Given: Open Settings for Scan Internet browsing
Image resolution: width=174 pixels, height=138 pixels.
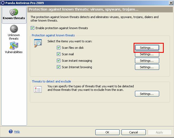Looking at the screenshot, I should [147, 67].
